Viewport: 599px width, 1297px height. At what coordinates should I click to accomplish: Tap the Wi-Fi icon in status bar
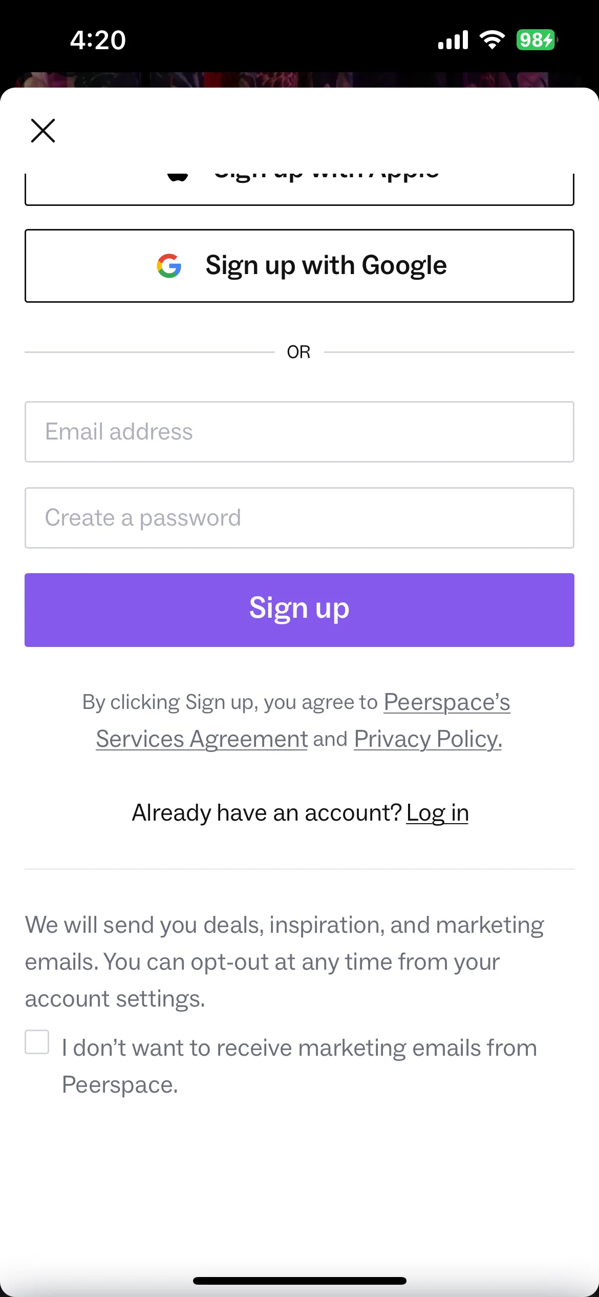coord(492,40)
